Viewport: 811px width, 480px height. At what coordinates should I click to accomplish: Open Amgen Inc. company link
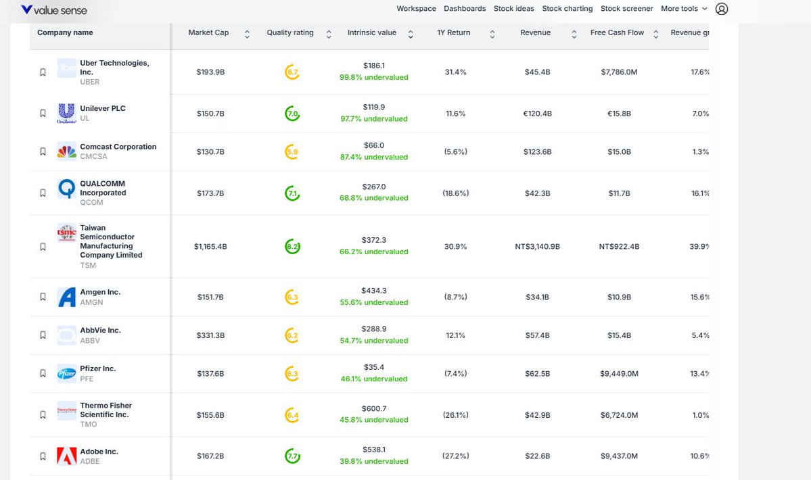[100, 292]
